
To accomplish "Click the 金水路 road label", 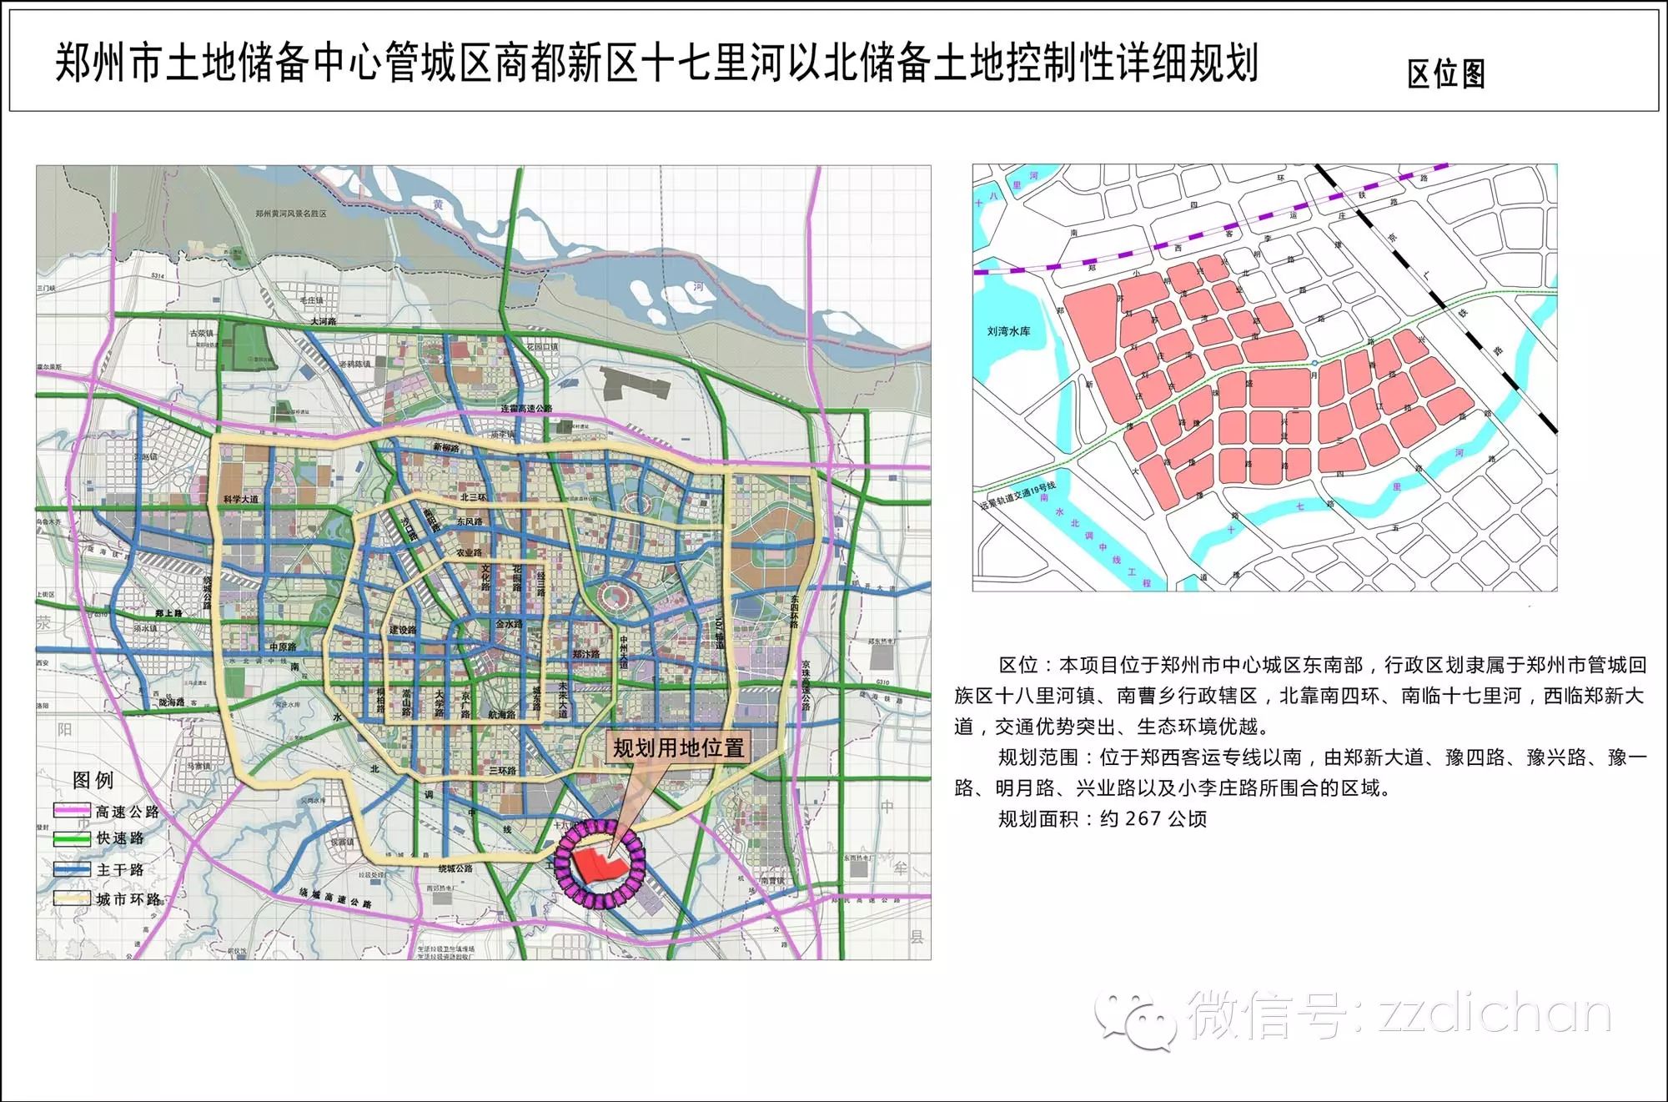I will click(x=509, y=624).
